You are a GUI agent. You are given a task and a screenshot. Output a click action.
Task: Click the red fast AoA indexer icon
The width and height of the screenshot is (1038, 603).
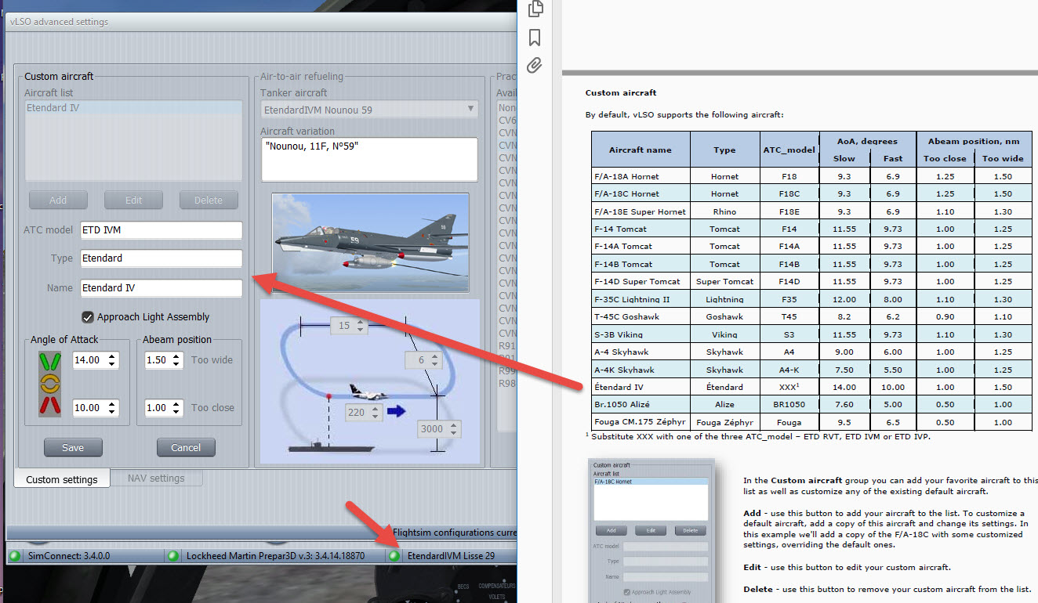(x=49, y=406)
